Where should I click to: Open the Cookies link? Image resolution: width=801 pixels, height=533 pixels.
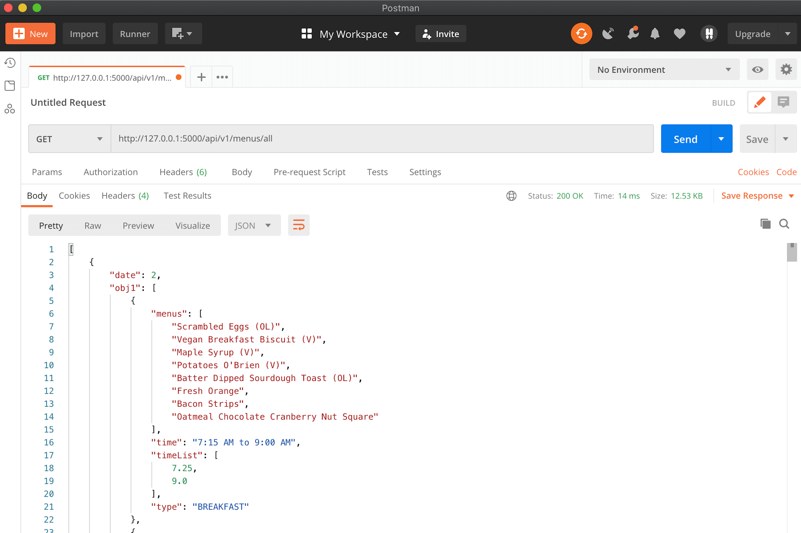click(x=753, y=172)
